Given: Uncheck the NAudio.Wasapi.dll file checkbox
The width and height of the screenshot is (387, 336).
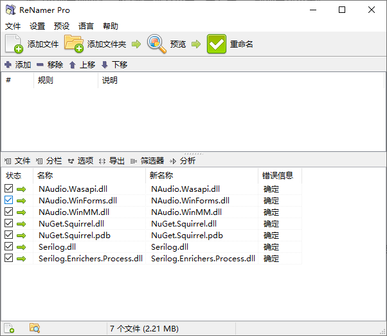Looking at the screenshot, I should (x=8, y=189).
